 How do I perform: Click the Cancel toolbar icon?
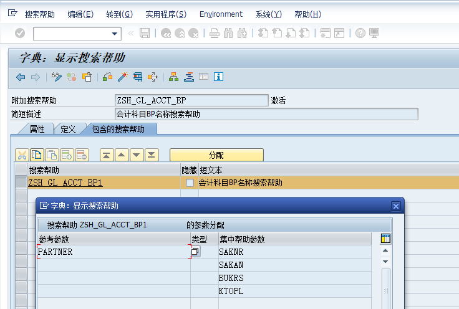[x=193, y=33]
